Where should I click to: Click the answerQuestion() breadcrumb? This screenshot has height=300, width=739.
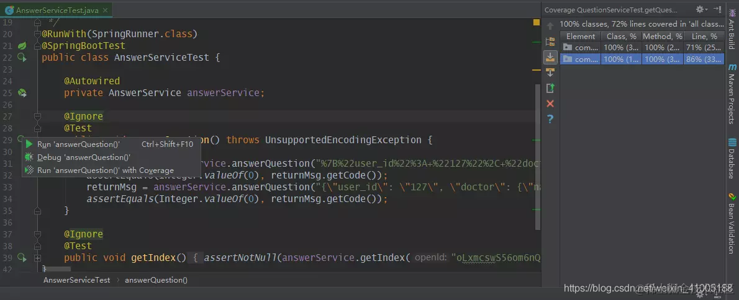pos(156,280)
